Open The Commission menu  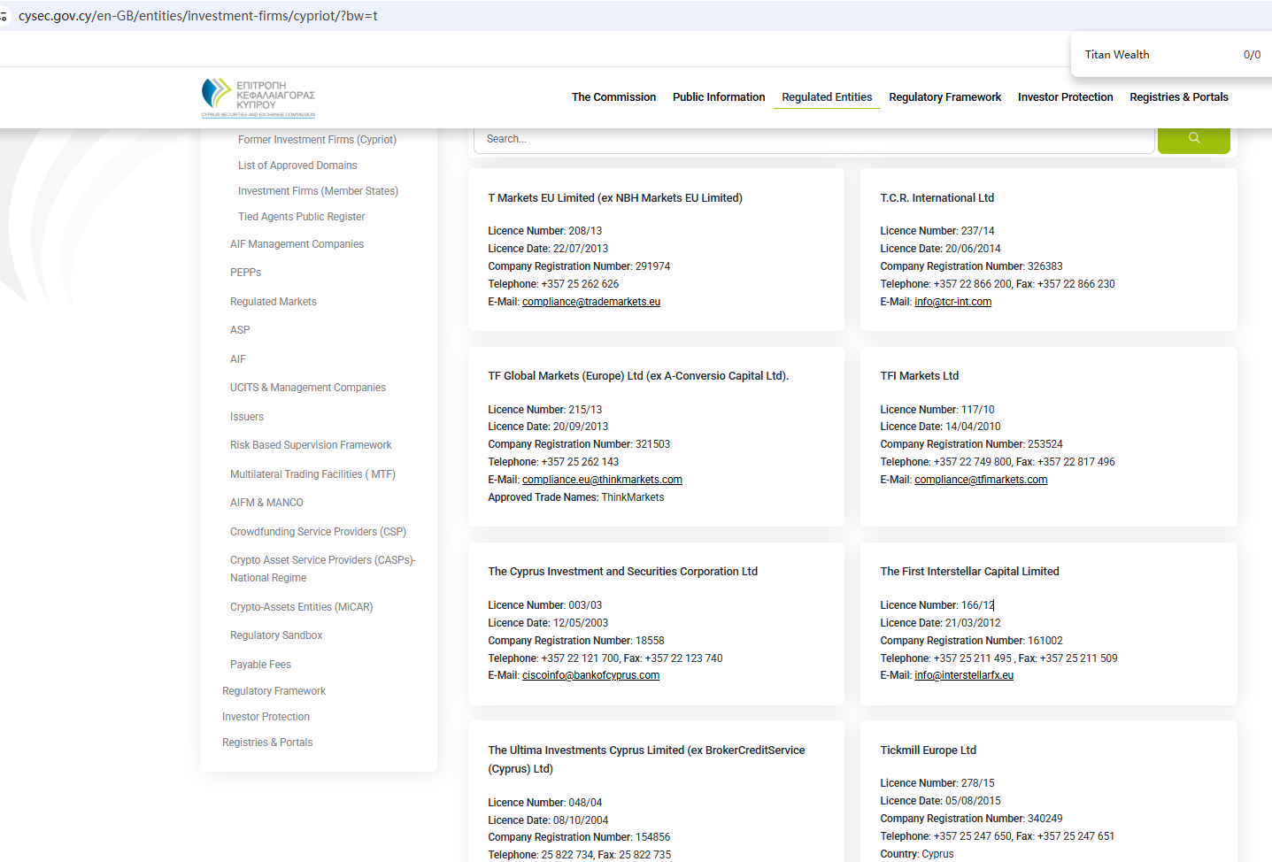click(x=613, y=97)
